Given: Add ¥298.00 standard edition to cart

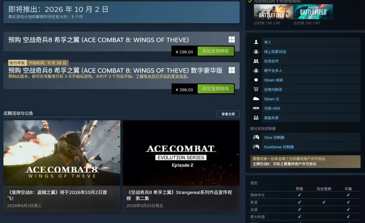Looking at the screenshot, I should 216,51.
